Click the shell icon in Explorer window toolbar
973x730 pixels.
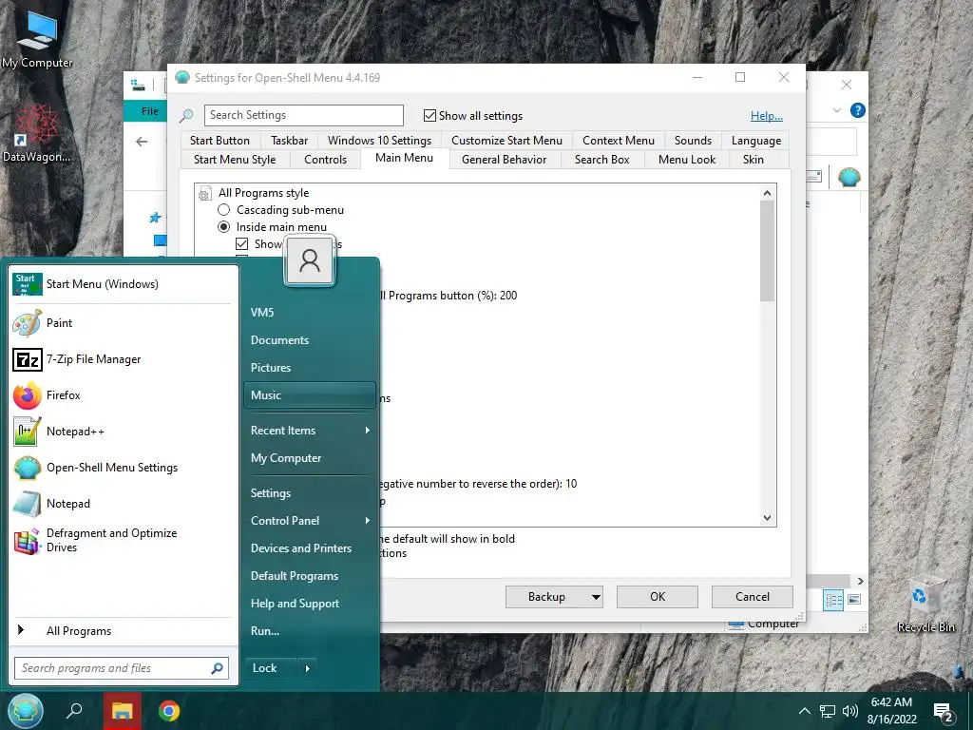(x=849, y=178)
